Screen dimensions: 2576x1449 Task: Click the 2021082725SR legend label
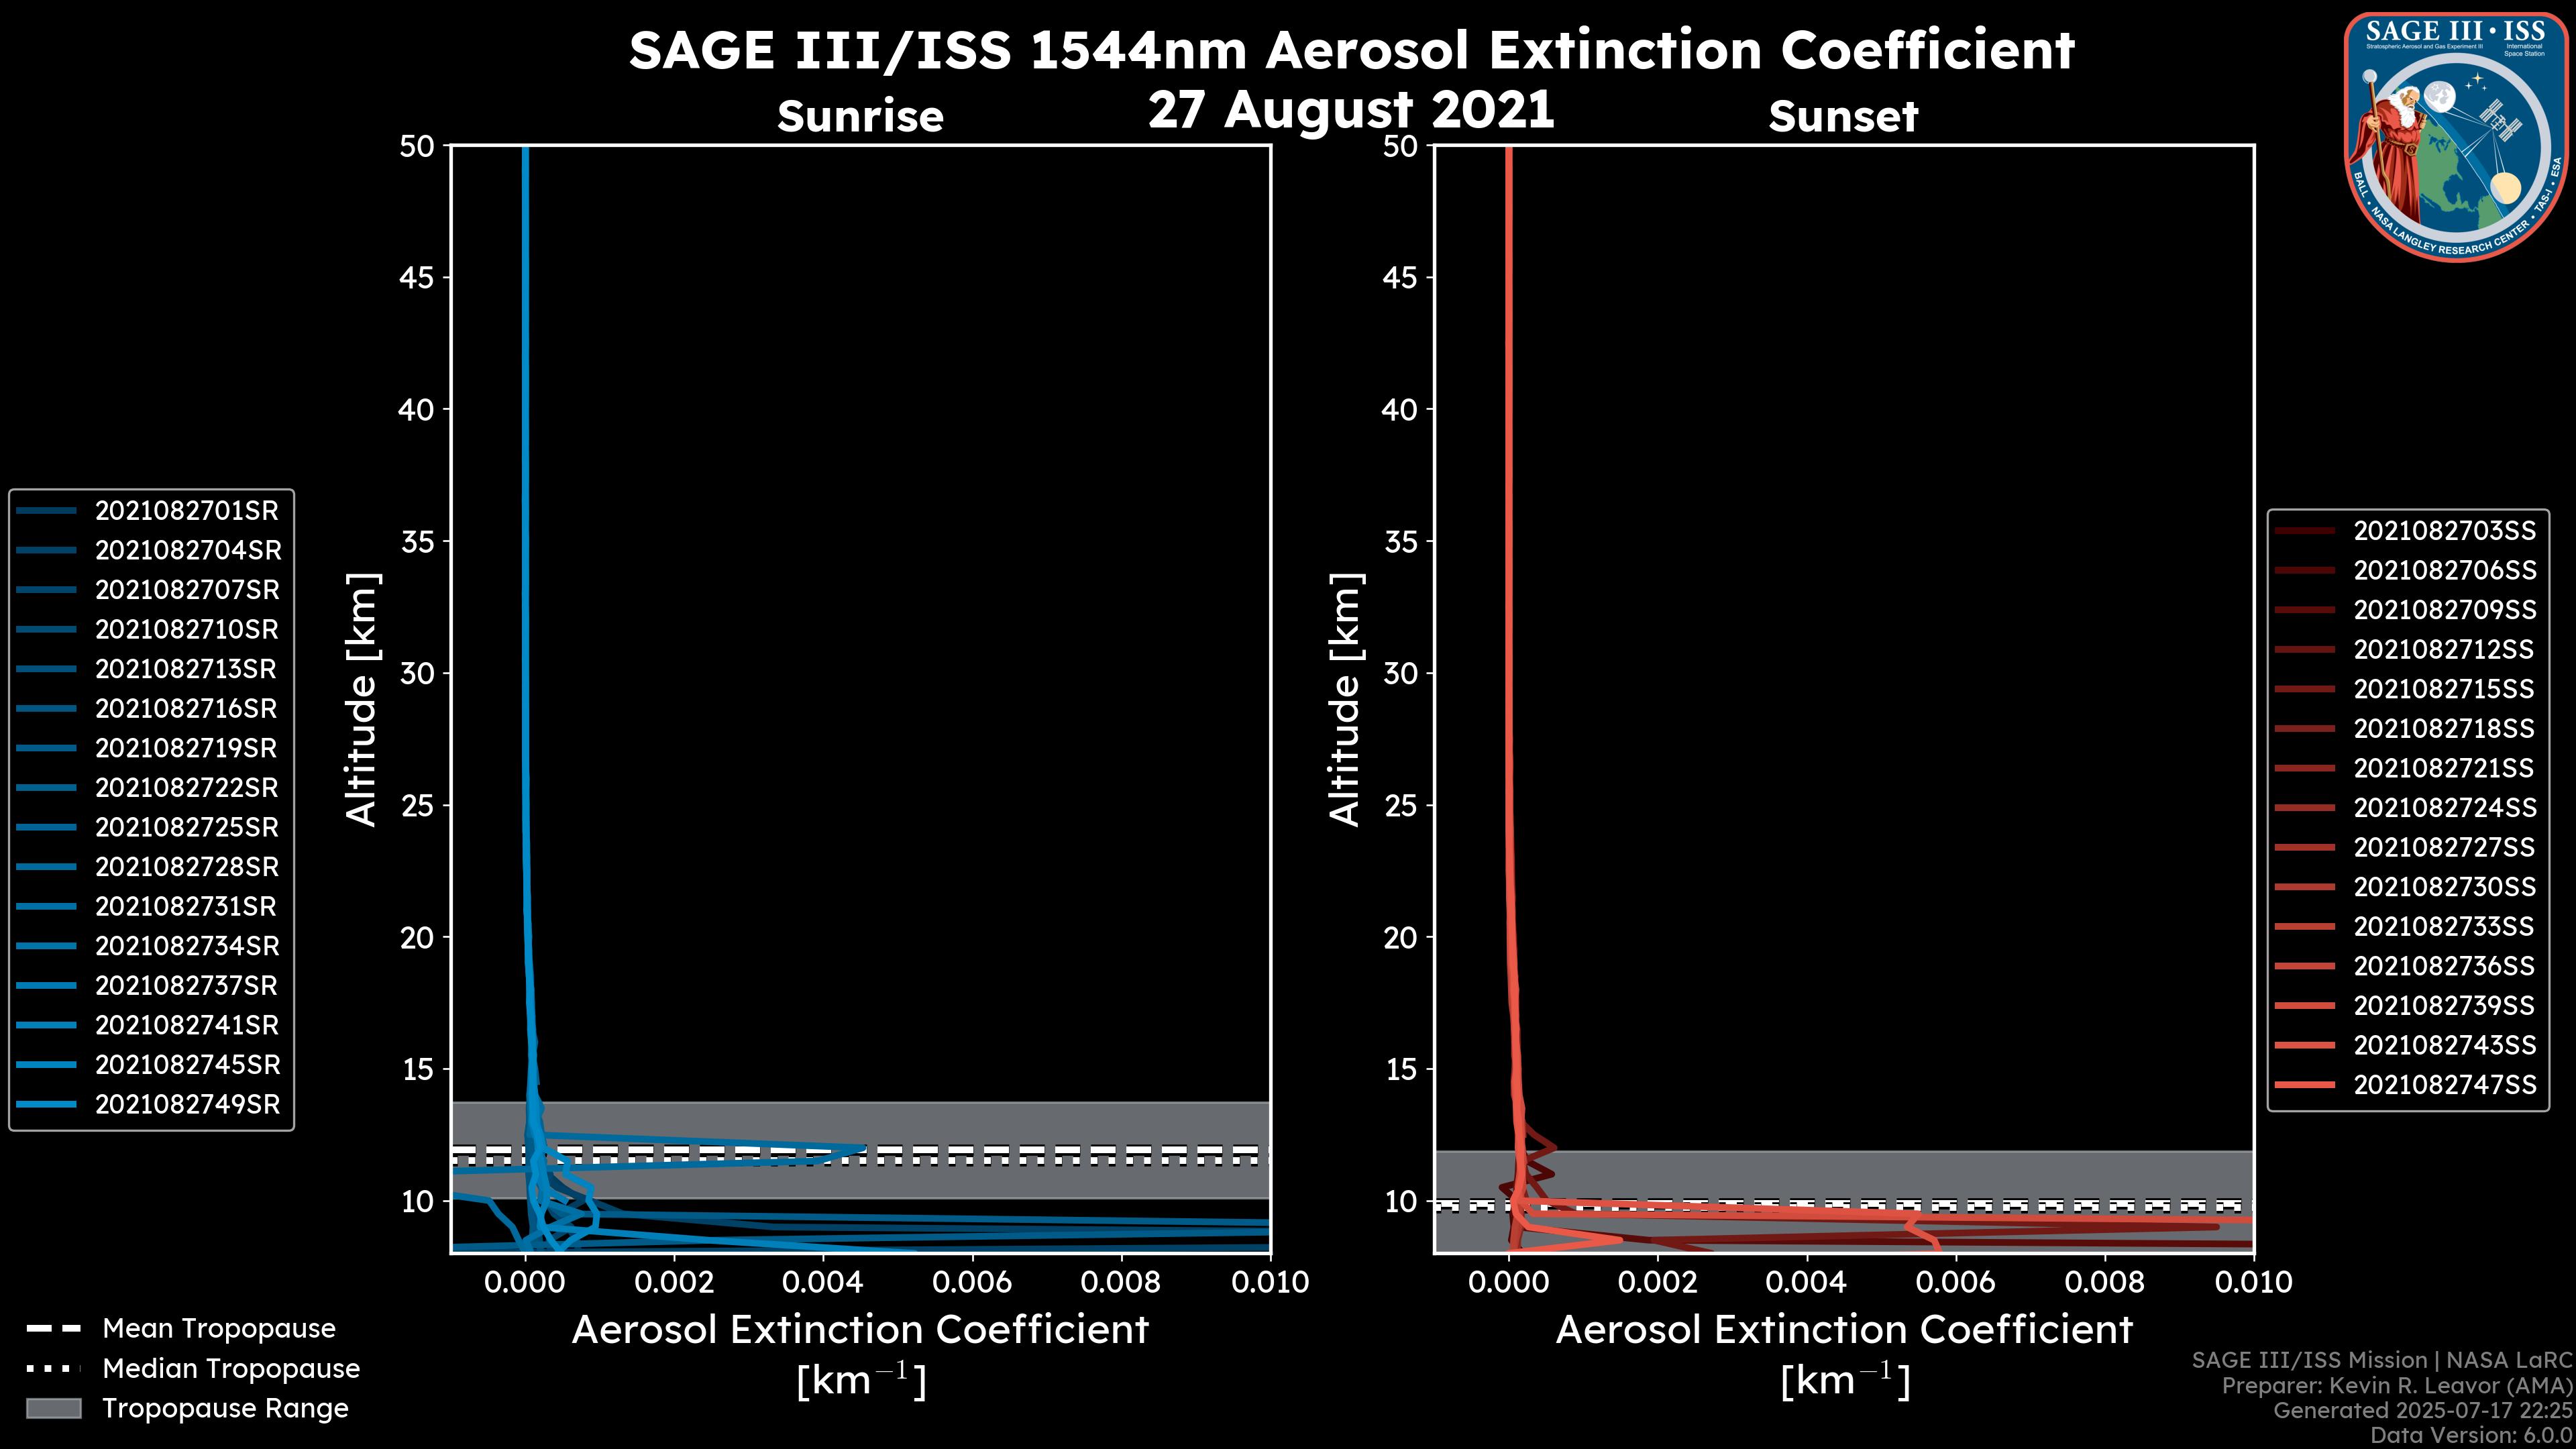point(186,827)
